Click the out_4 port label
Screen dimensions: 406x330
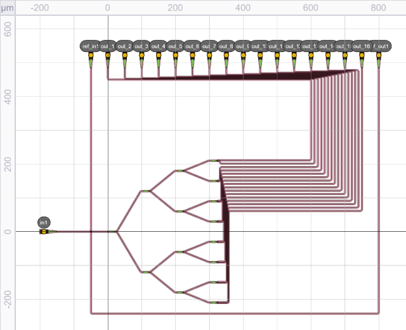159,46
